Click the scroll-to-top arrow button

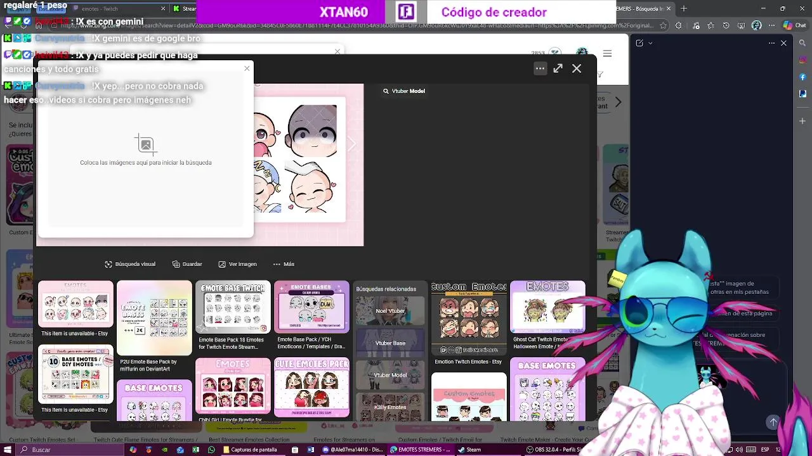(773, 422)
